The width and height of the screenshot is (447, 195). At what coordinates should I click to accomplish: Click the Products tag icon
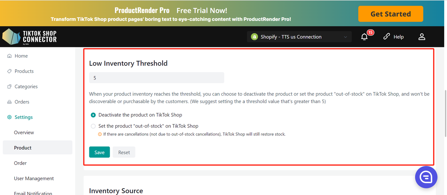[9, 71]
